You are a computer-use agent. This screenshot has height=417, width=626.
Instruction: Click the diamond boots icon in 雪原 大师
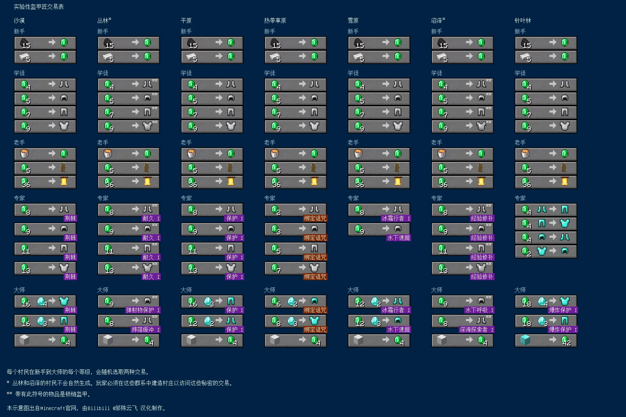click(398, 301)
